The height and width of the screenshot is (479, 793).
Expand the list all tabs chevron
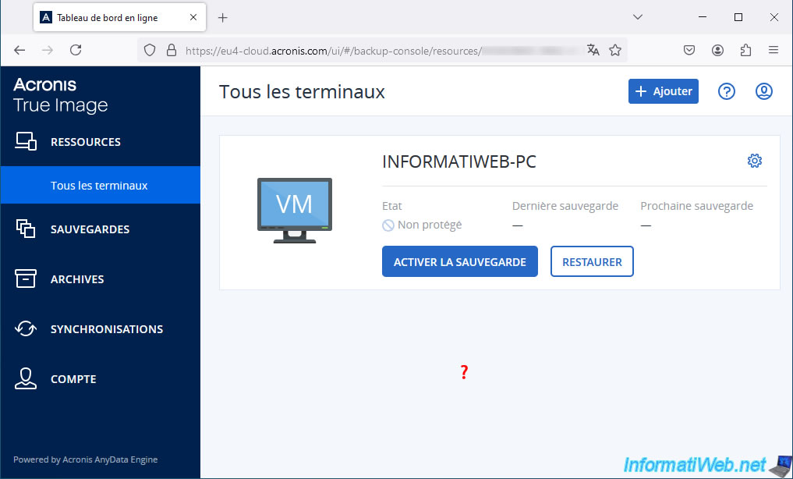[x=638, y=17]
